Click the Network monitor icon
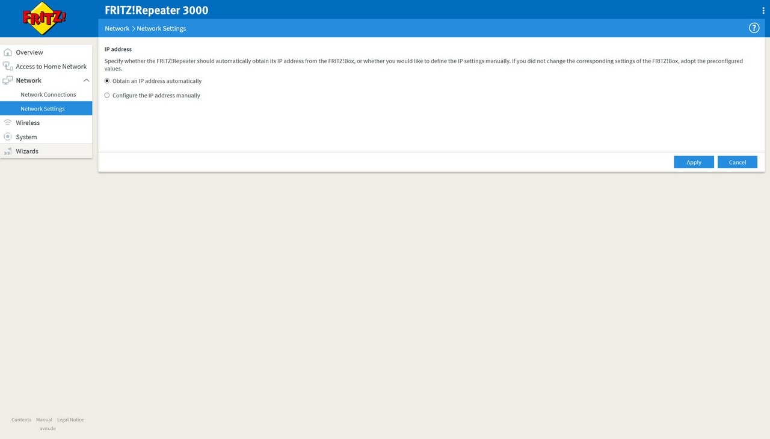770x439 pixels. [8, 80]
